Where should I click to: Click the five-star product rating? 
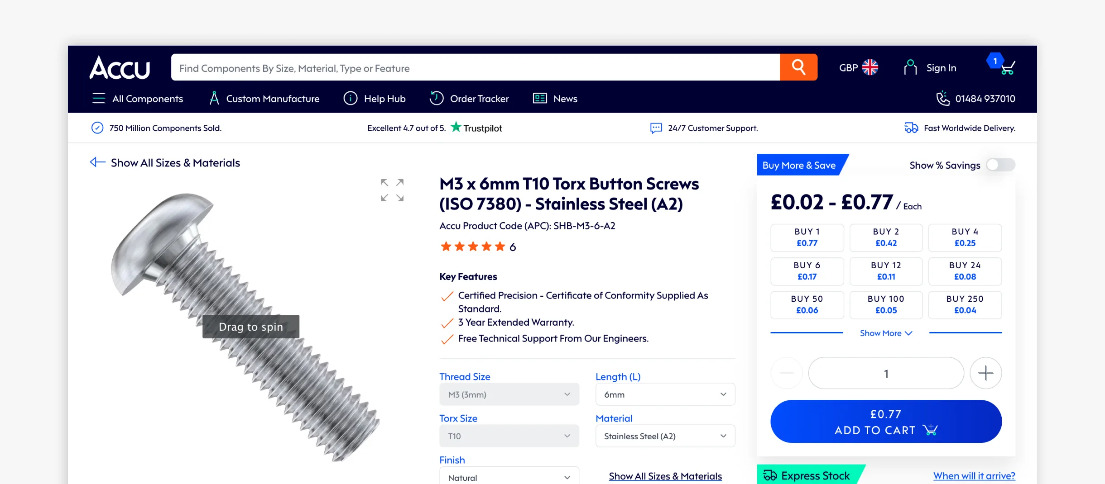(x=473, y=247)
